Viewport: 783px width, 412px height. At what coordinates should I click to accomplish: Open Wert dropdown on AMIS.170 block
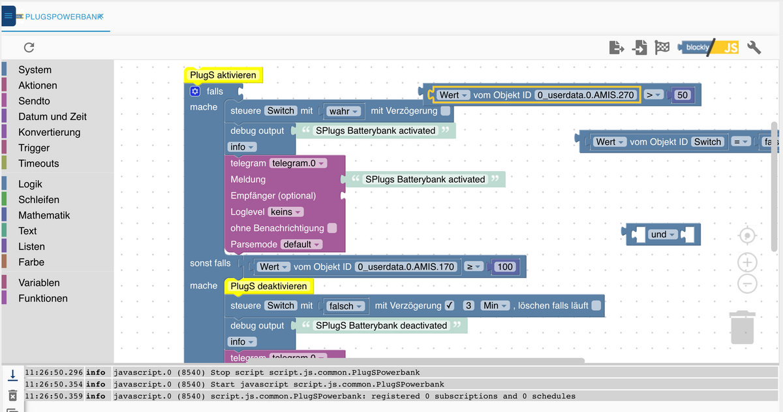pos(273,266)
